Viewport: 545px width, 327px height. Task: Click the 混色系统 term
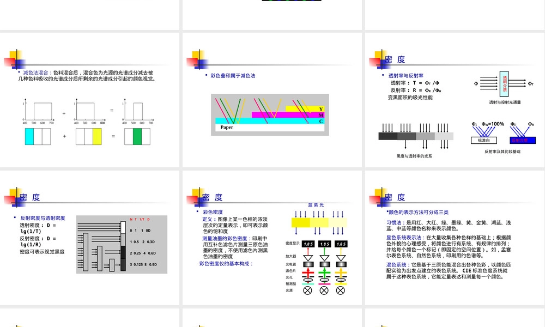coord(396,264)
